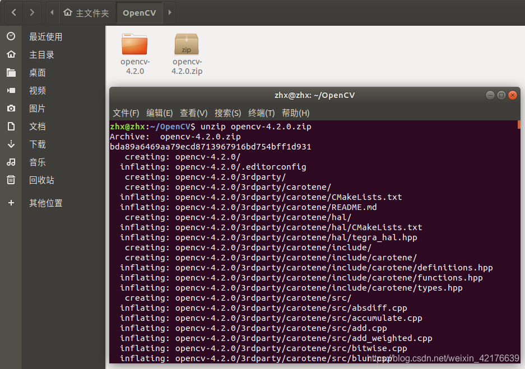Click the unzip opencv-4.2.0.zip command text
525x369 pixels.
coord(256,127)
